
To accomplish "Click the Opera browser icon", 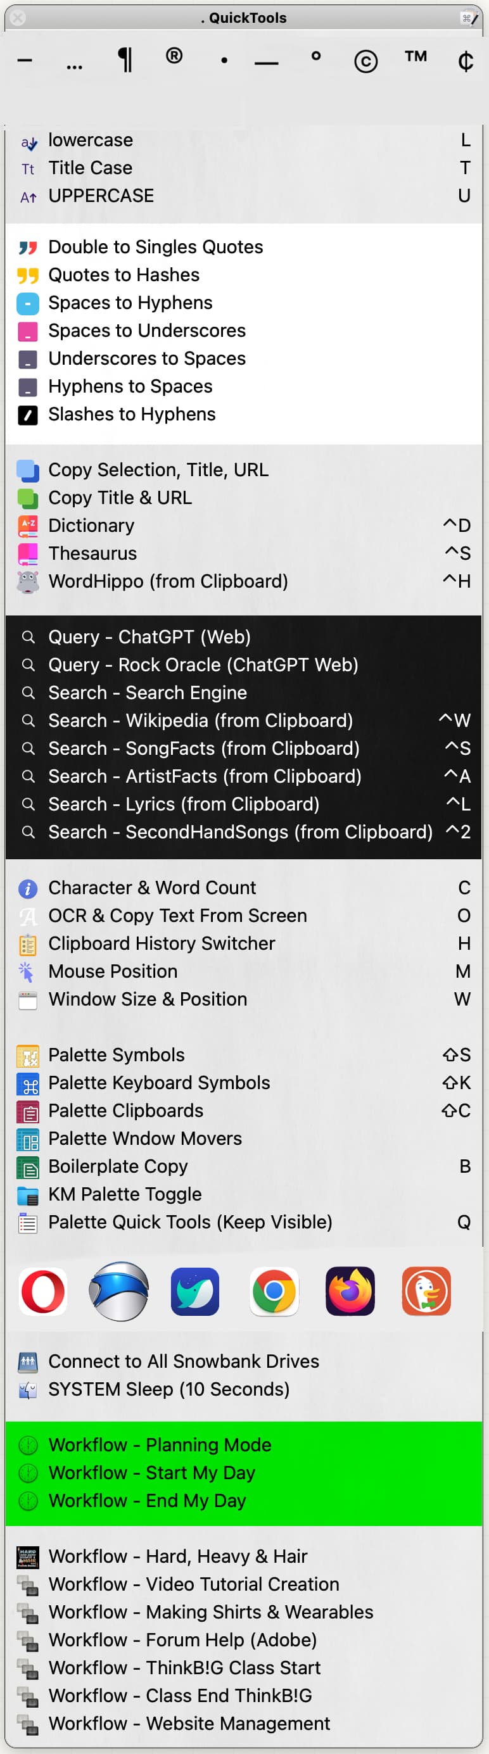I will point(43,1291).
